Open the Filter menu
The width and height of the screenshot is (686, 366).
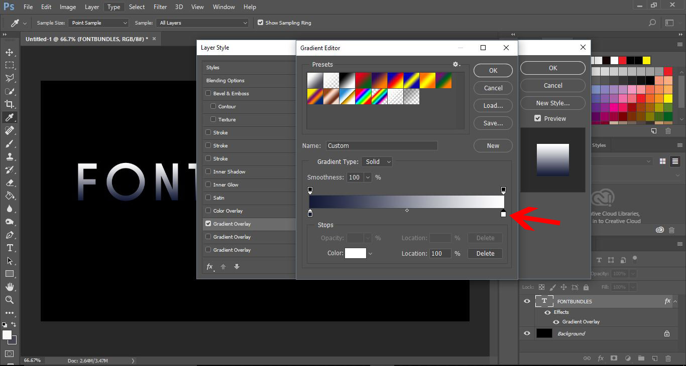tap(160, 7)
